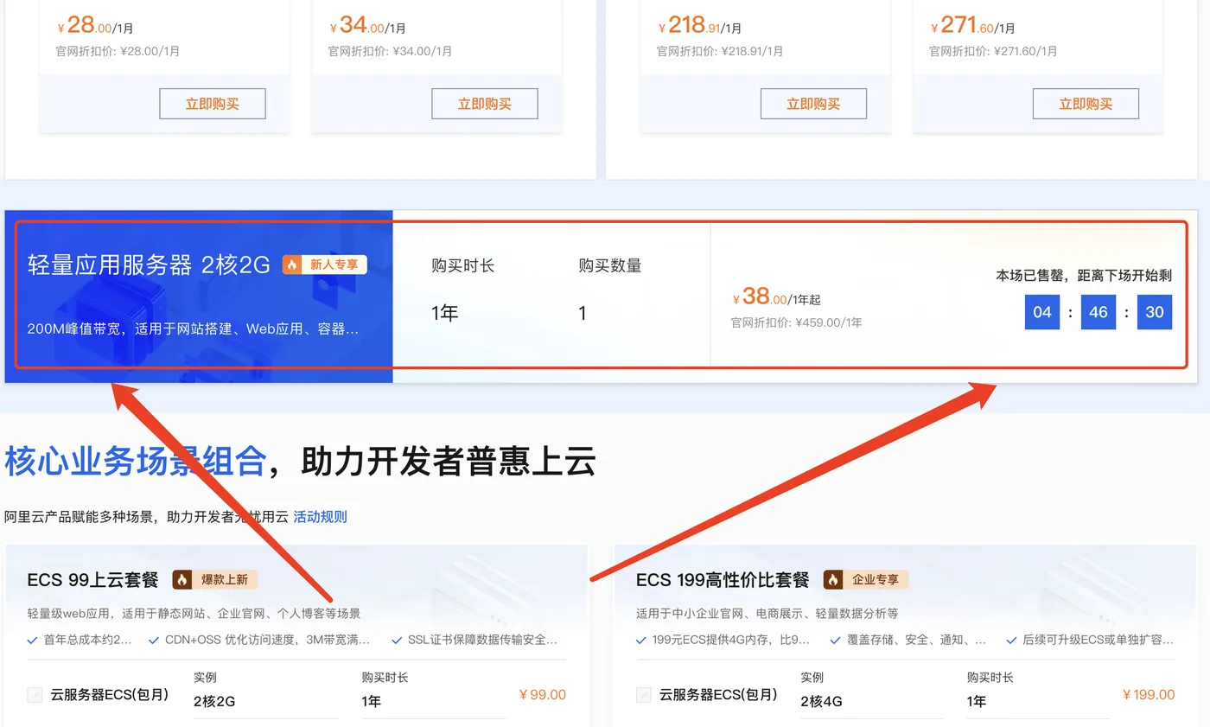Click the fire icon in 爆款上新 badge
The height and width of the screenshot is (727, 1210).
pos(182,579)
